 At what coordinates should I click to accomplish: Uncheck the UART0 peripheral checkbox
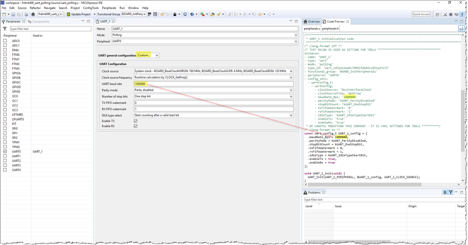pyautogui.click(x=5, y=151)
